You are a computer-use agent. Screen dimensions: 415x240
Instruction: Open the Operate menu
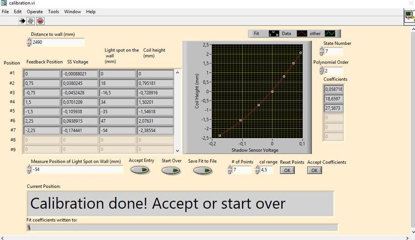(34, 11)
